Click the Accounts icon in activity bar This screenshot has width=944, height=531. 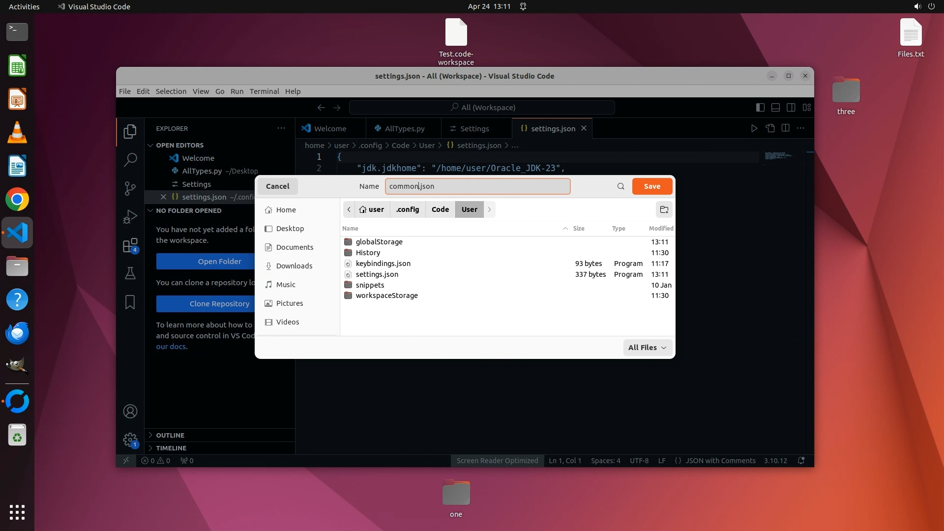pyautogui.click(x=130, y=412)
